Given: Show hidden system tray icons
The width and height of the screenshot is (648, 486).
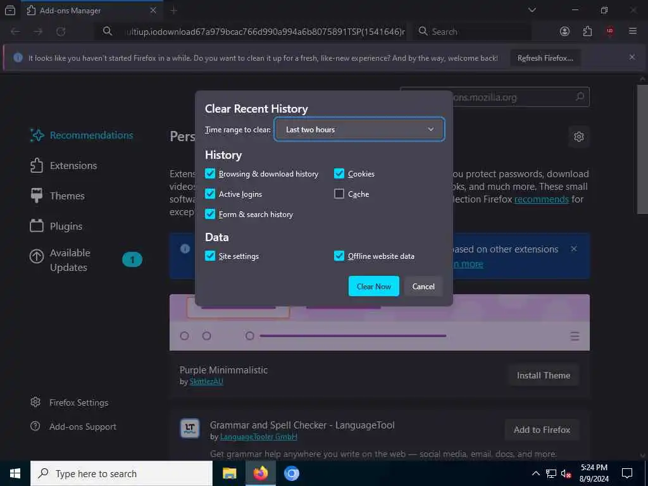Looking at the screenshot, I should point(535,473).
